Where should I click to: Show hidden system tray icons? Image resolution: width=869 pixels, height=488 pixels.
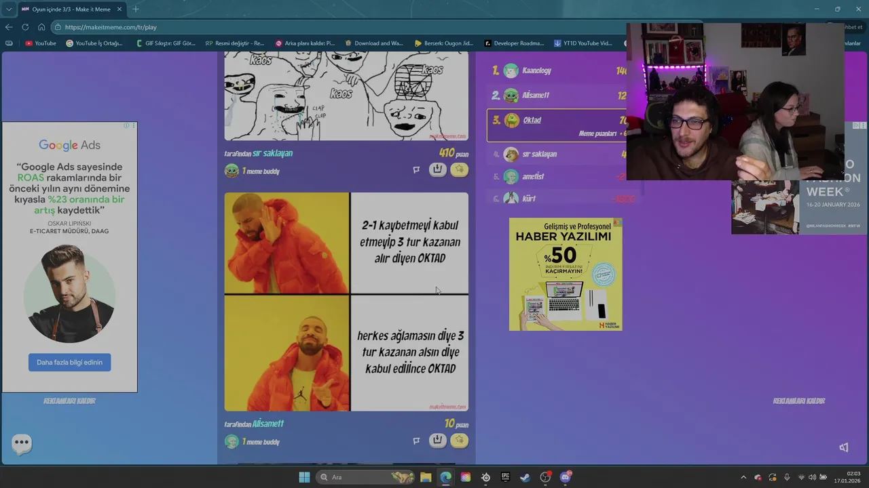coord(743,477)
